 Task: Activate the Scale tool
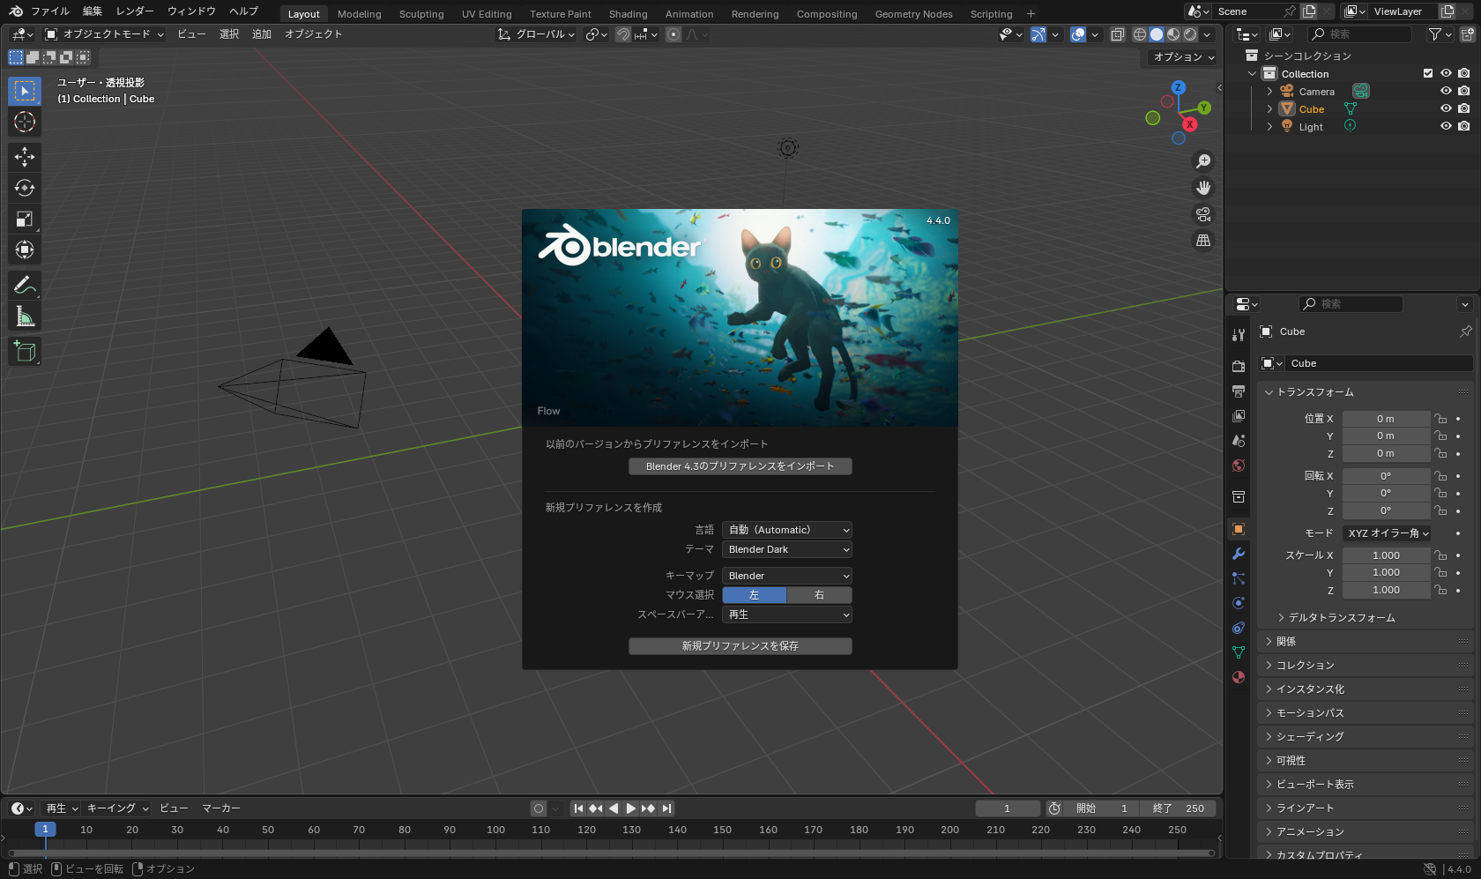[x=24, y=219]
